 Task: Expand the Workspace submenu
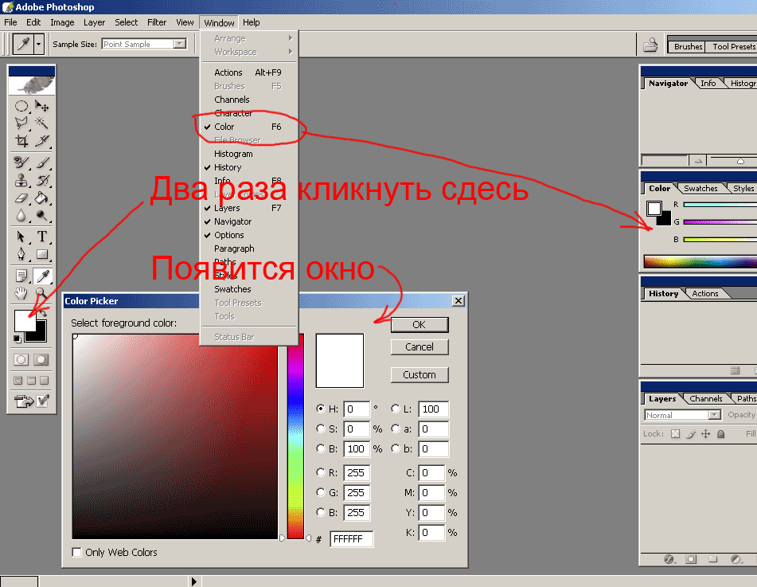coord(249,52)
